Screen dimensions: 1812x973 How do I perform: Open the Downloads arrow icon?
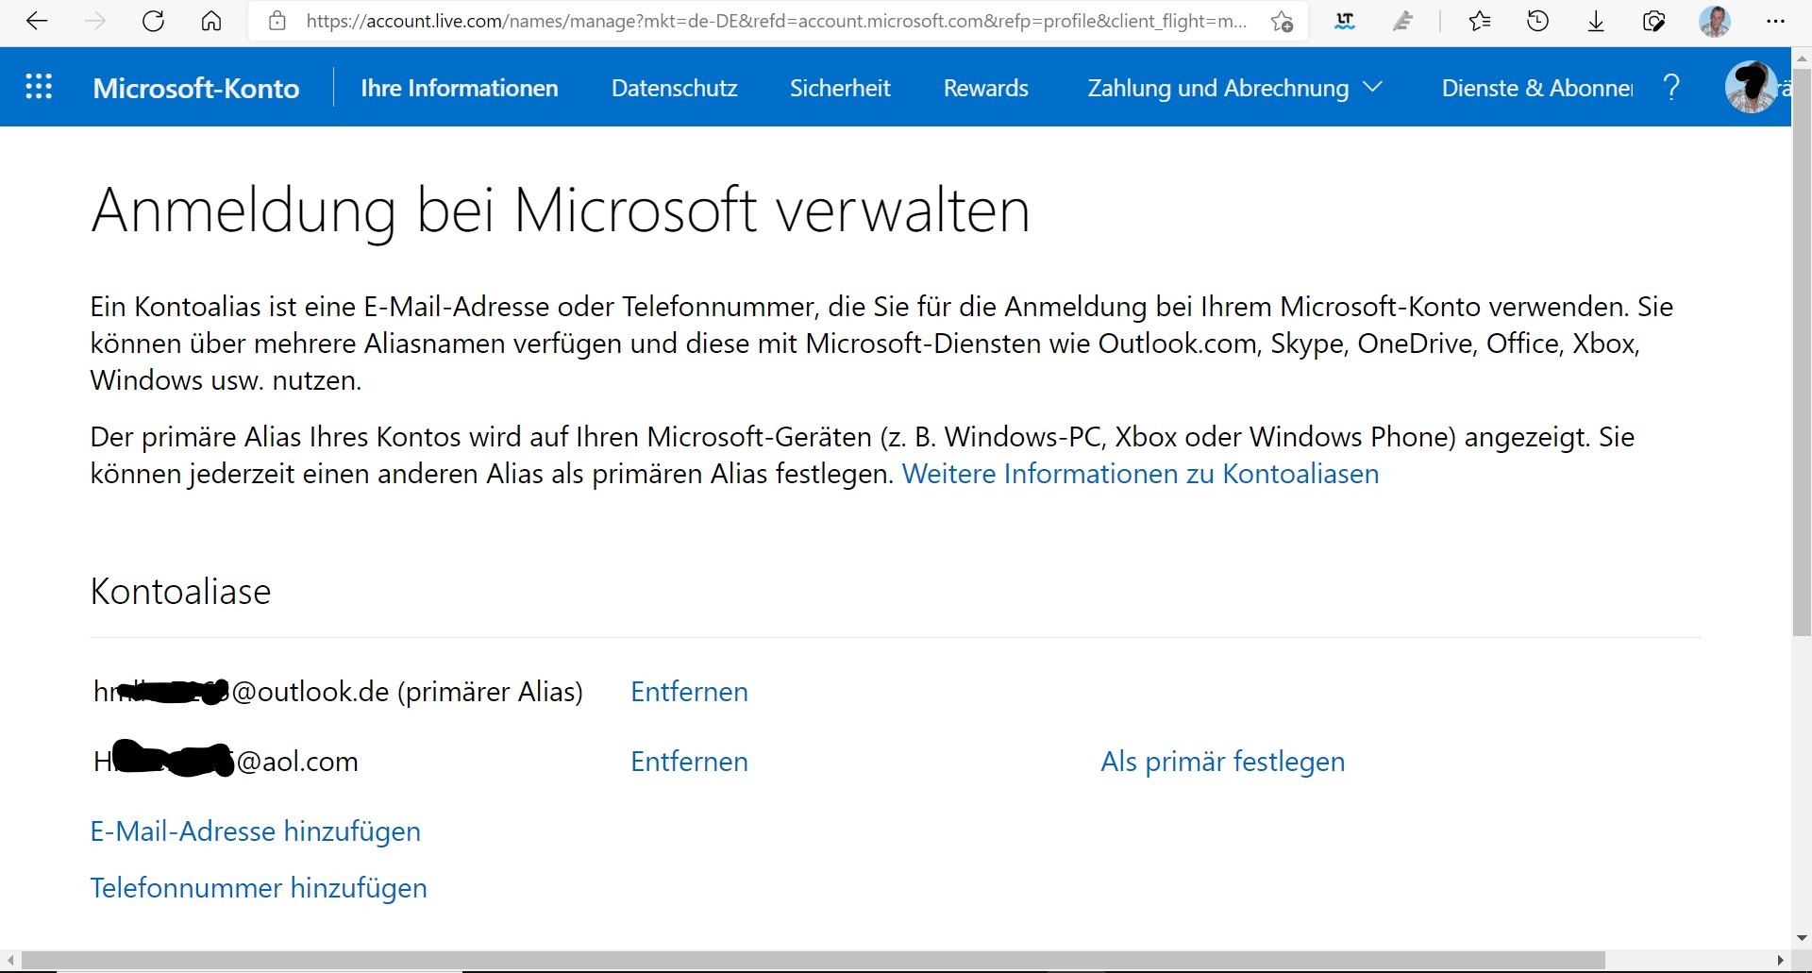(1596, 21)
